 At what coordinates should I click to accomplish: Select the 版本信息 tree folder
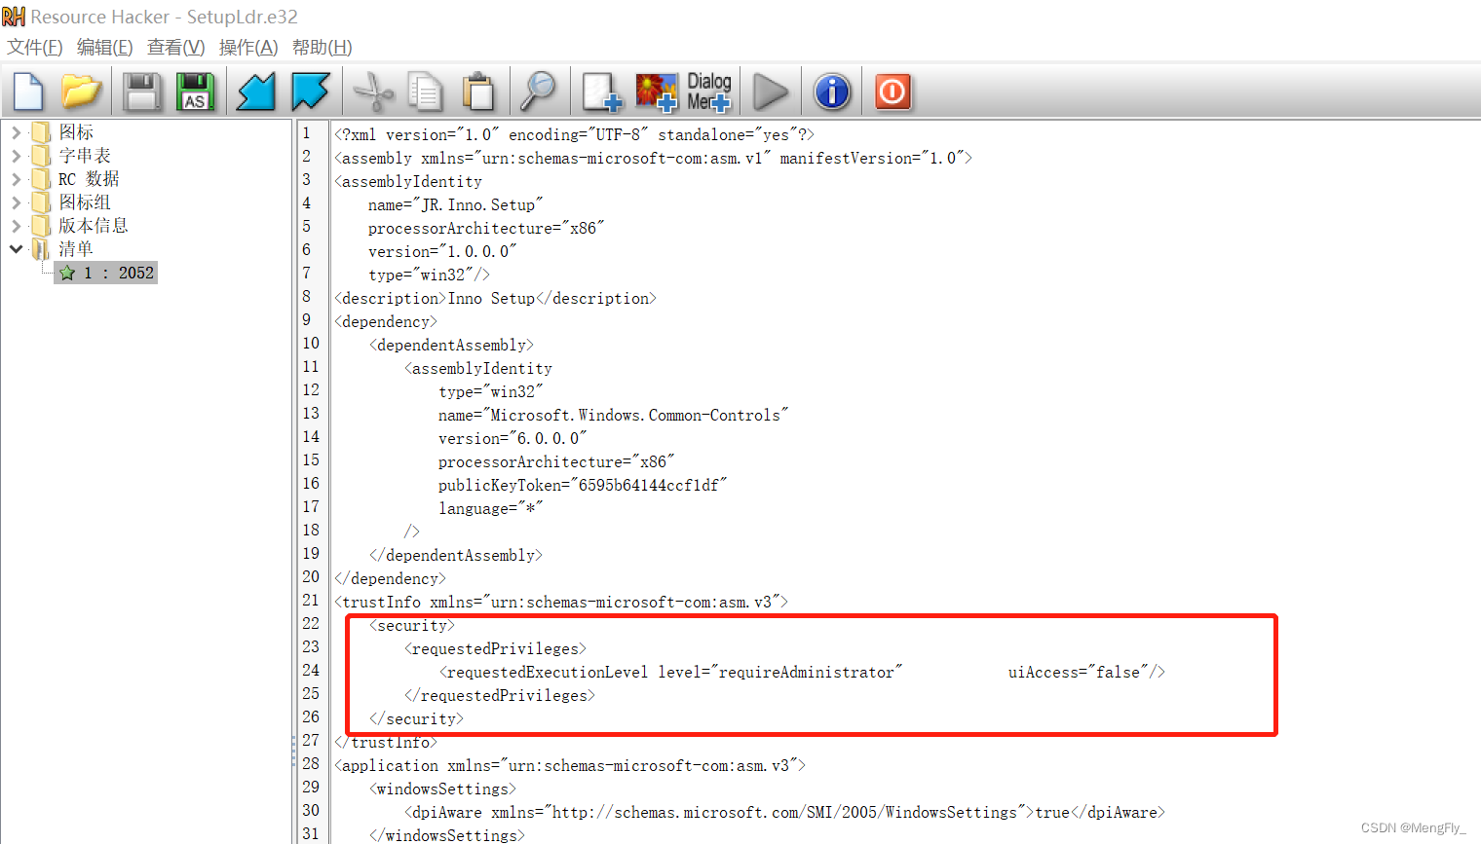point(94,225)
